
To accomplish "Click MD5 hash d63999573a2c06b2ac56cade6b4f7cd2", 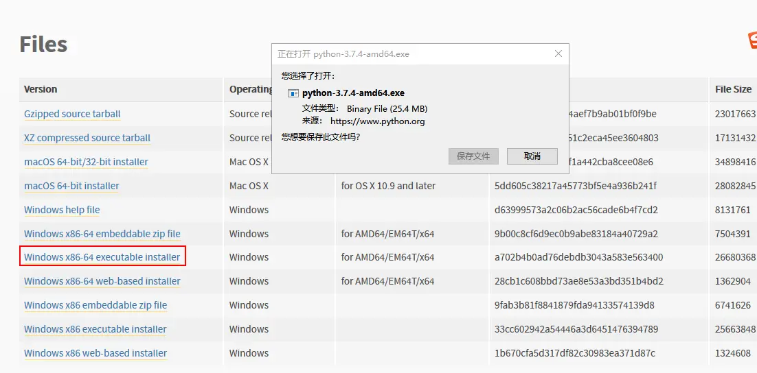I will [x=576, y=210].
